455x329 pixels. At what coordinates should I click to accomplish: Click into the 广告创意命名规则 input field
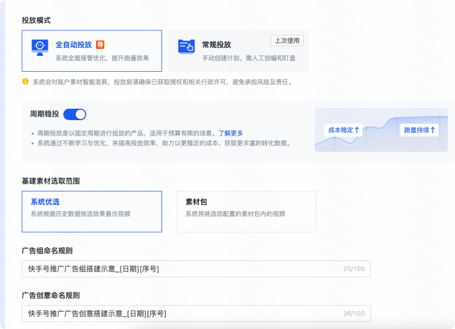click(x=196, y=314)
